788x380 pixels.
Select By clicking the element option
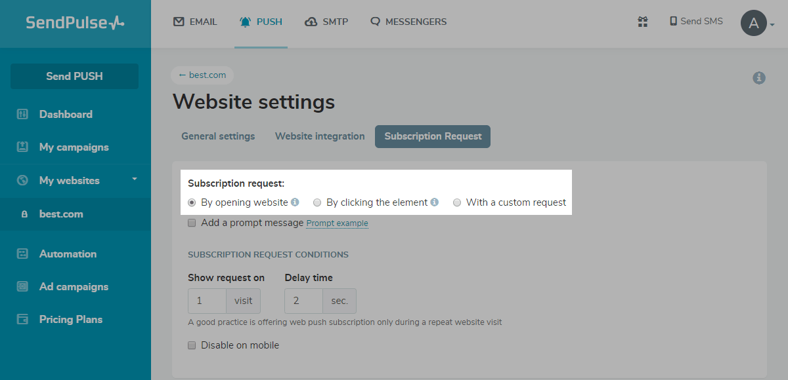(x=317, y=202)
